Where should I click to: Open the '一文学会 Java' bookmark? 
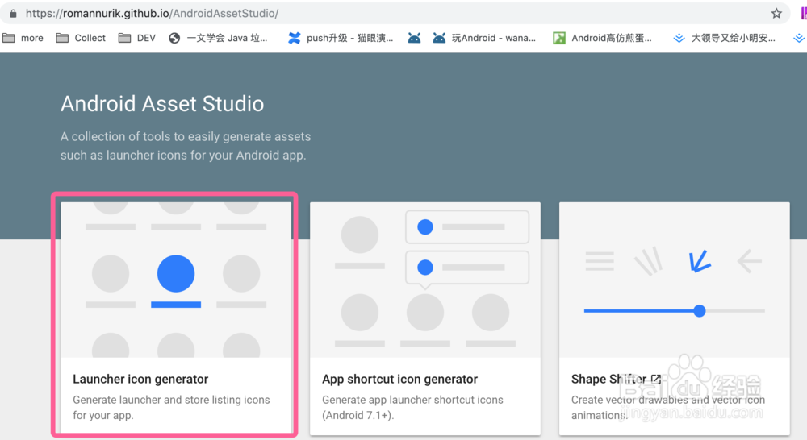(218, 38)
